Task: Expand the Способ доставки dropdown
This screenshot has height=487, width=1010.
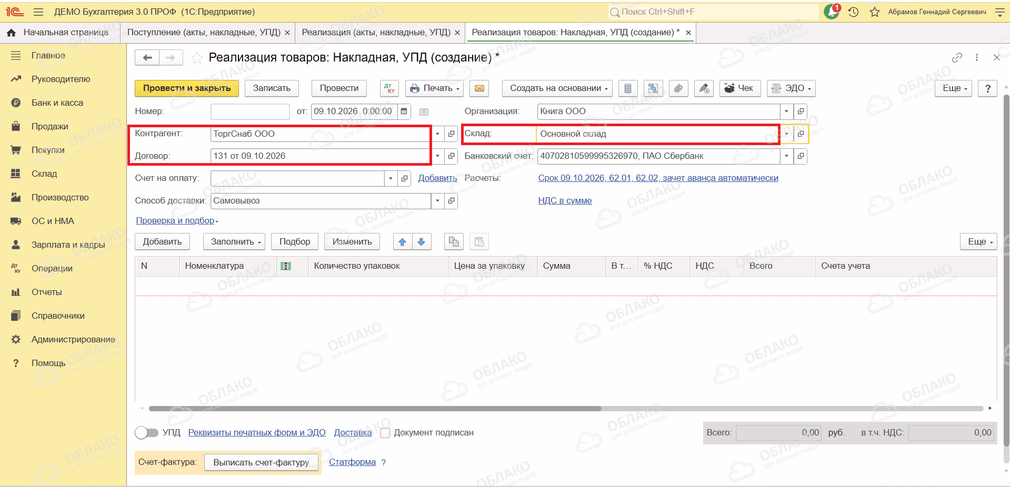Action: (437, 201)
